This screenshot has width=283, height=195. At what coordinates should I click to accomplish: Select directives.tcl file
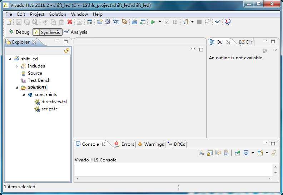pyautogui.click(x=51, y=102)
